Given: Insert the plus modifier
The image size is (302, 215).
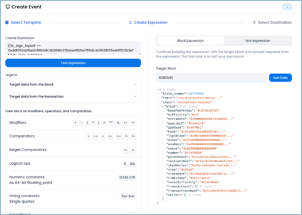Looking at the screenshot, I should coord(75,123).
